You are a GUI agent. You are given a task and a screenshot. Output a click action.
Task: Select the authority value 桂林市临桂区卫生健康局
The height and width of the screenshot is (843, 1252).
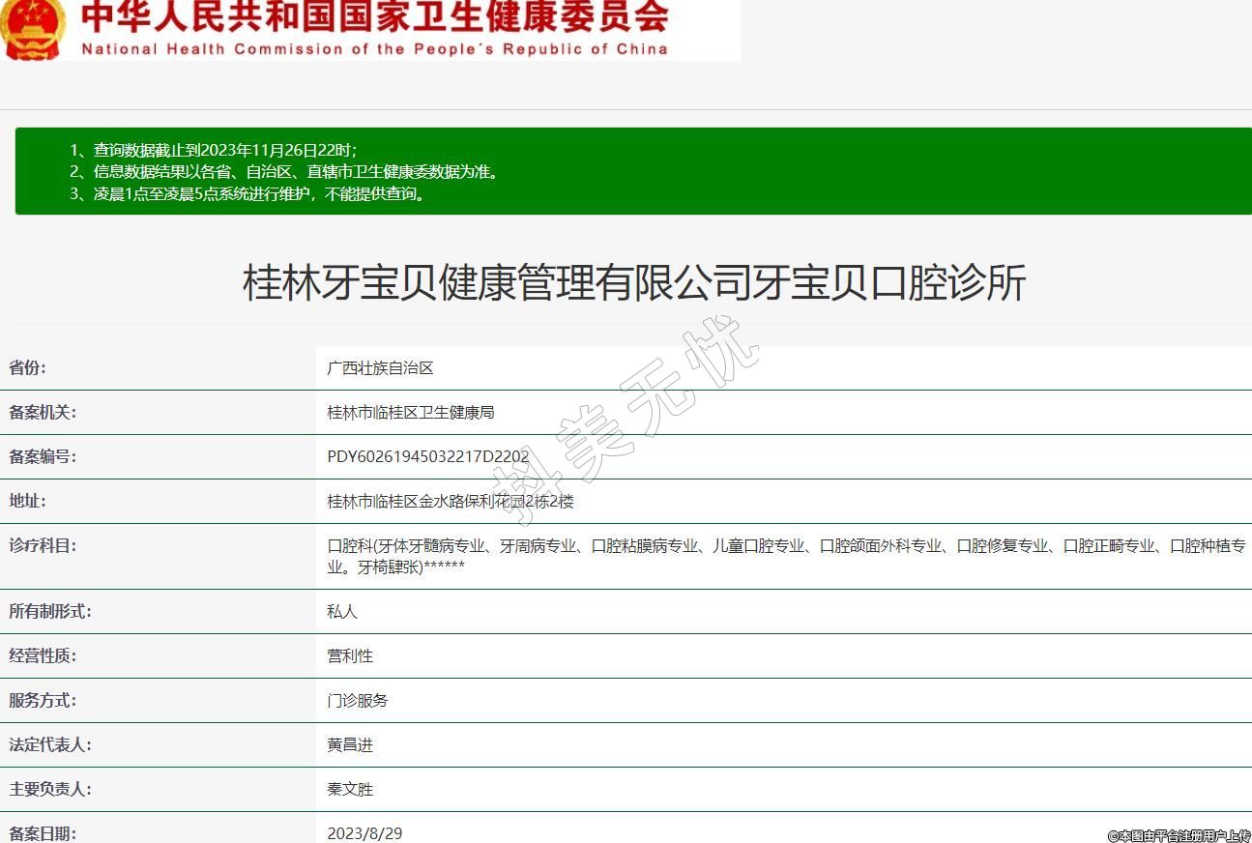(411, 413)
